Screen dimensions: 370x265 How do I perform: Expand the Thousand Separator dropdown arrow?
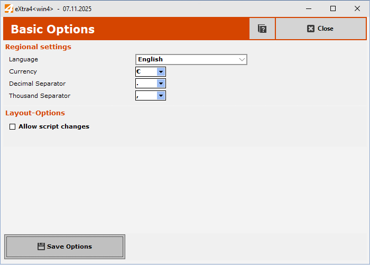point(161,96)
